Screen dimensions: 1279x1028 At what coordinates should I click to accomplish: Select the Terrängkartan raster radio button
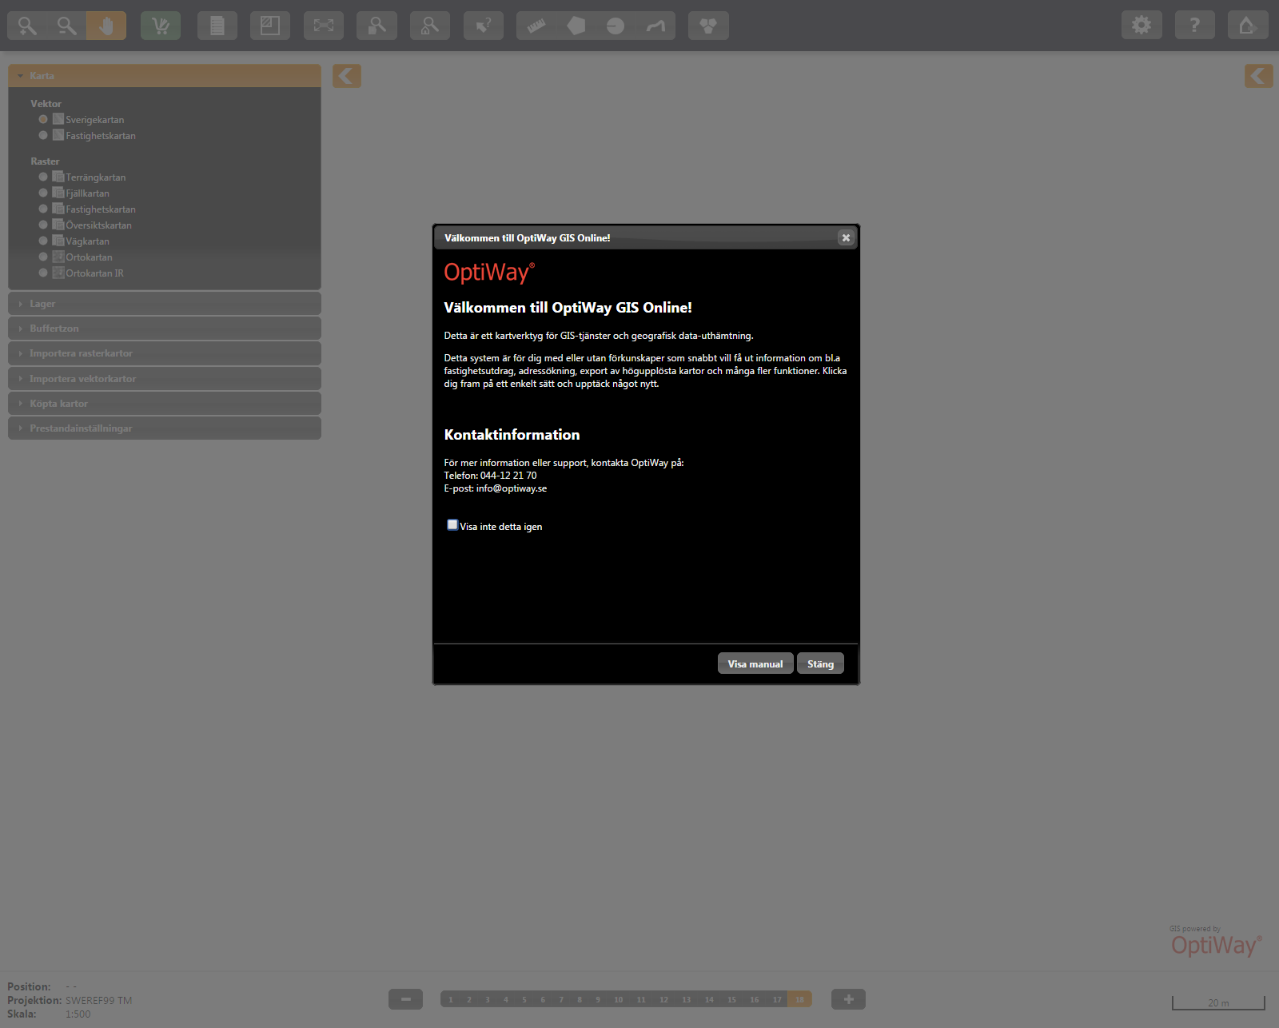click(x=43, y=177)
